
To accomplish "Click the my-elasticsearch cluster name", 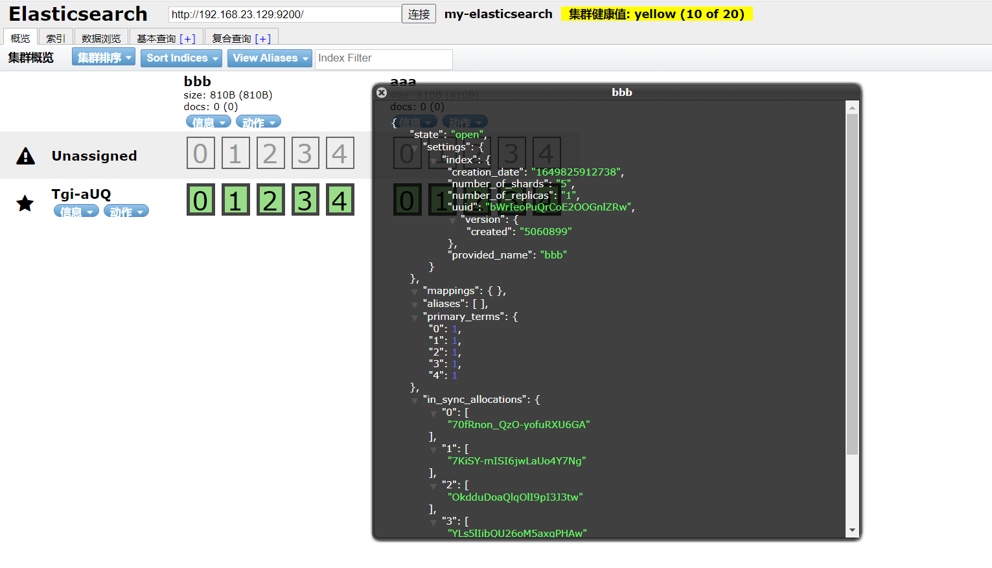I will [x=498, y=14].
